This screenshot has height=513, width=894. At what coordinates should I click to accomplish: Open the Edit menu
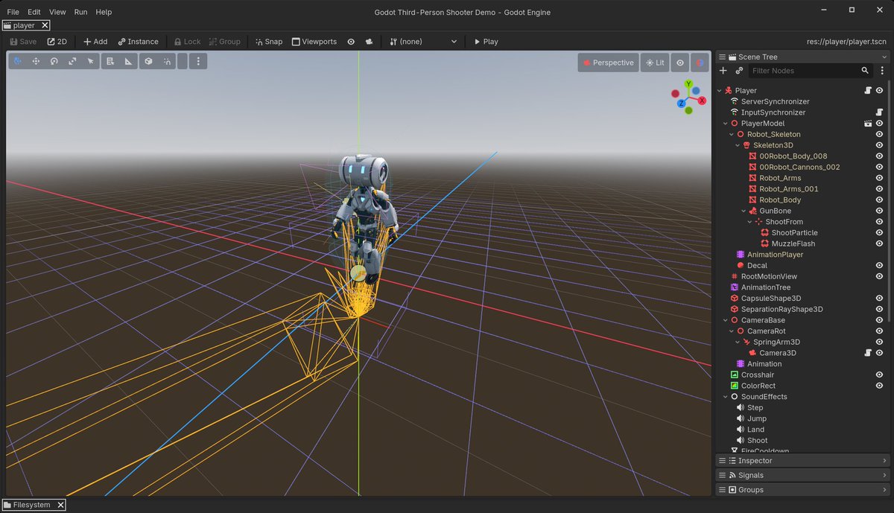point(34,12)
